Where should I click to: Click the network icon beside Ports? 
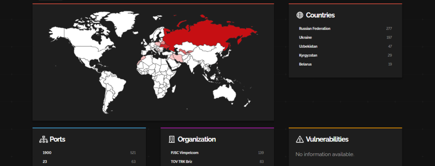click(x=44, y=139)
